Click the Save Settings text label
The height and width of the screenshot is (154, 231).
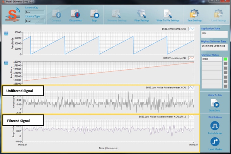pos(194,20)
